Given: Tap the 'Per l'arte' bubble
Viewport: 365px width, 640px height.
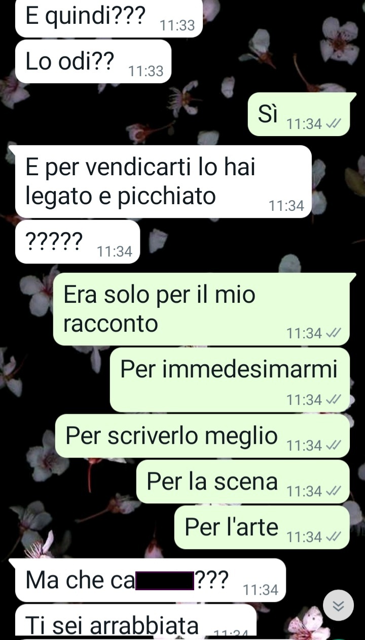Looking at the screenshot, I should point(262,527).
